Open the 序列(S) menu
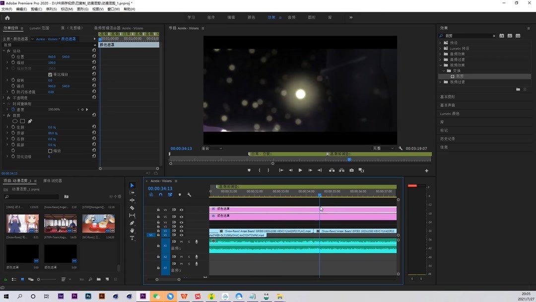The width and height of the screenshot is (536, 302). (51, 9)
